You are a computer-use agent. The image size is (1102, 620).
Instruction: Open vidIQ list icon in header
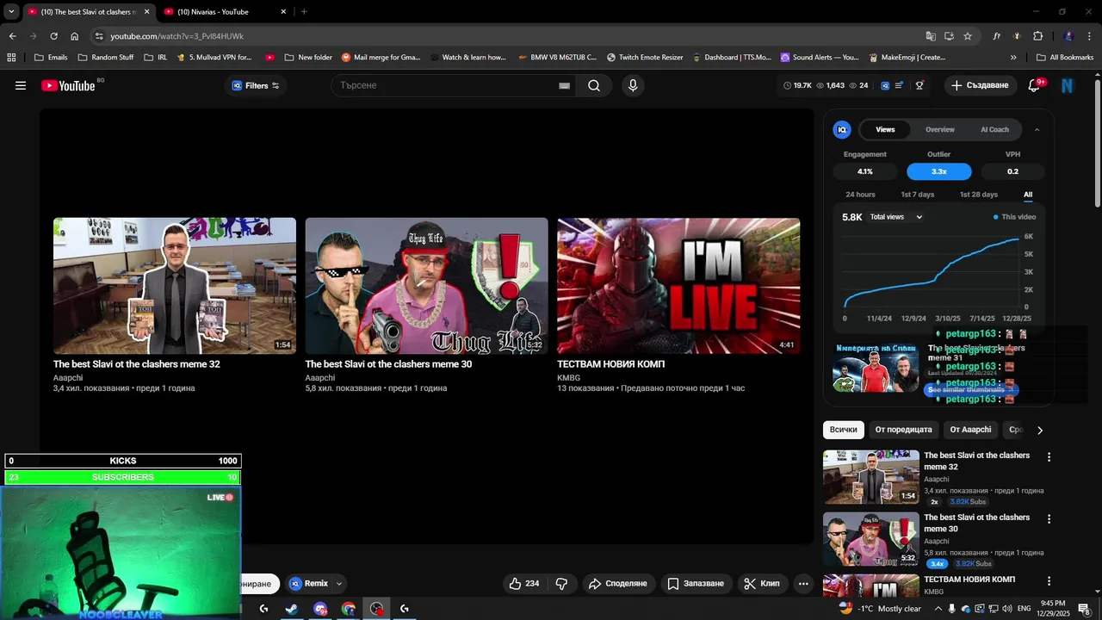[x=899, y=85]
